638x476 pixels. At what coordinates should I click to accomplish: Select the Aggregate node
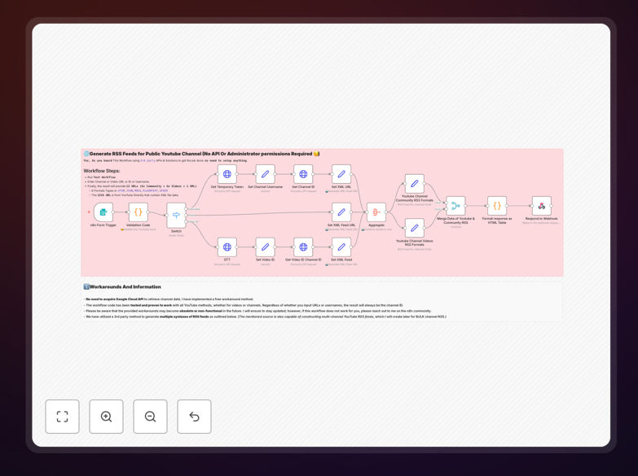376,212
